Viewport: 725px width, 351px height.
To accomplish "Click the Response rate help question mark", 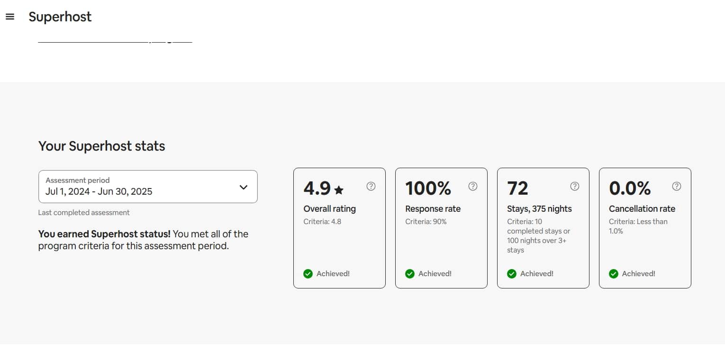I will (x=473, y=186).
